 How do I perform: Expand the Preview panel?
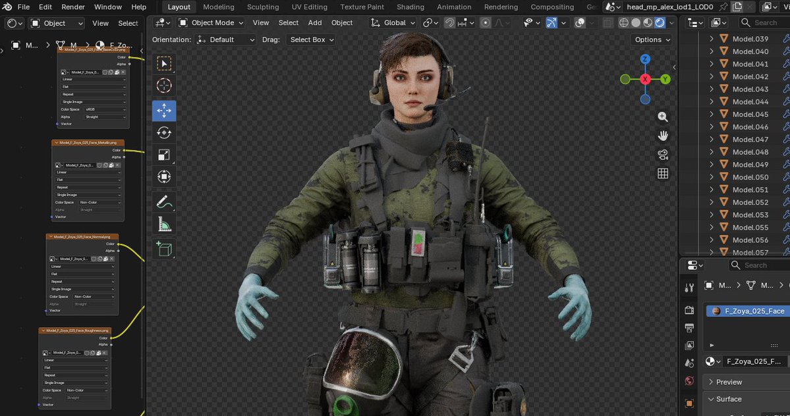pos(711,382)
